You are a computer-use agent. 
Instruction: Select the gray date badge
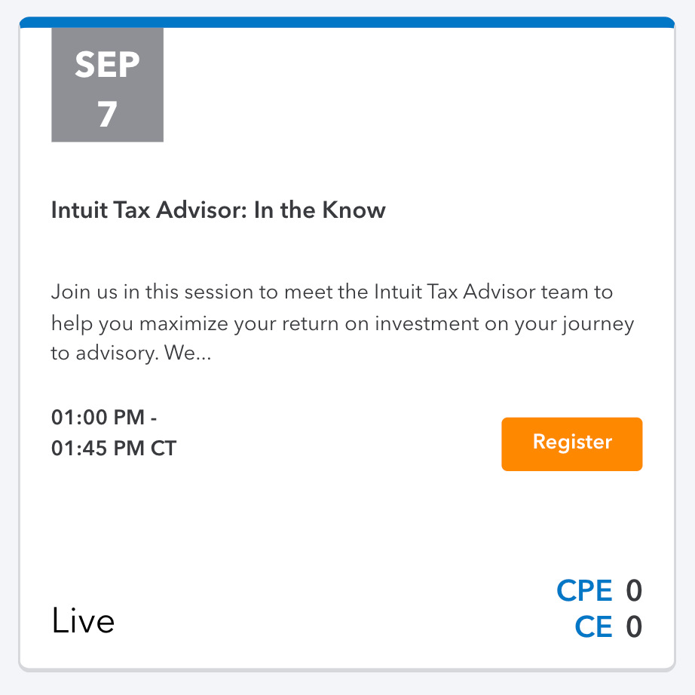pos(107,84)
